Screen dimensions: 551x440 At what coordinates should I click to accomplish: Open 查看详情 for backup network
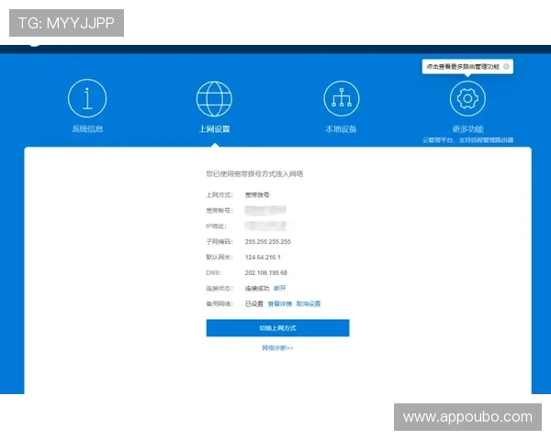point(280,303)
